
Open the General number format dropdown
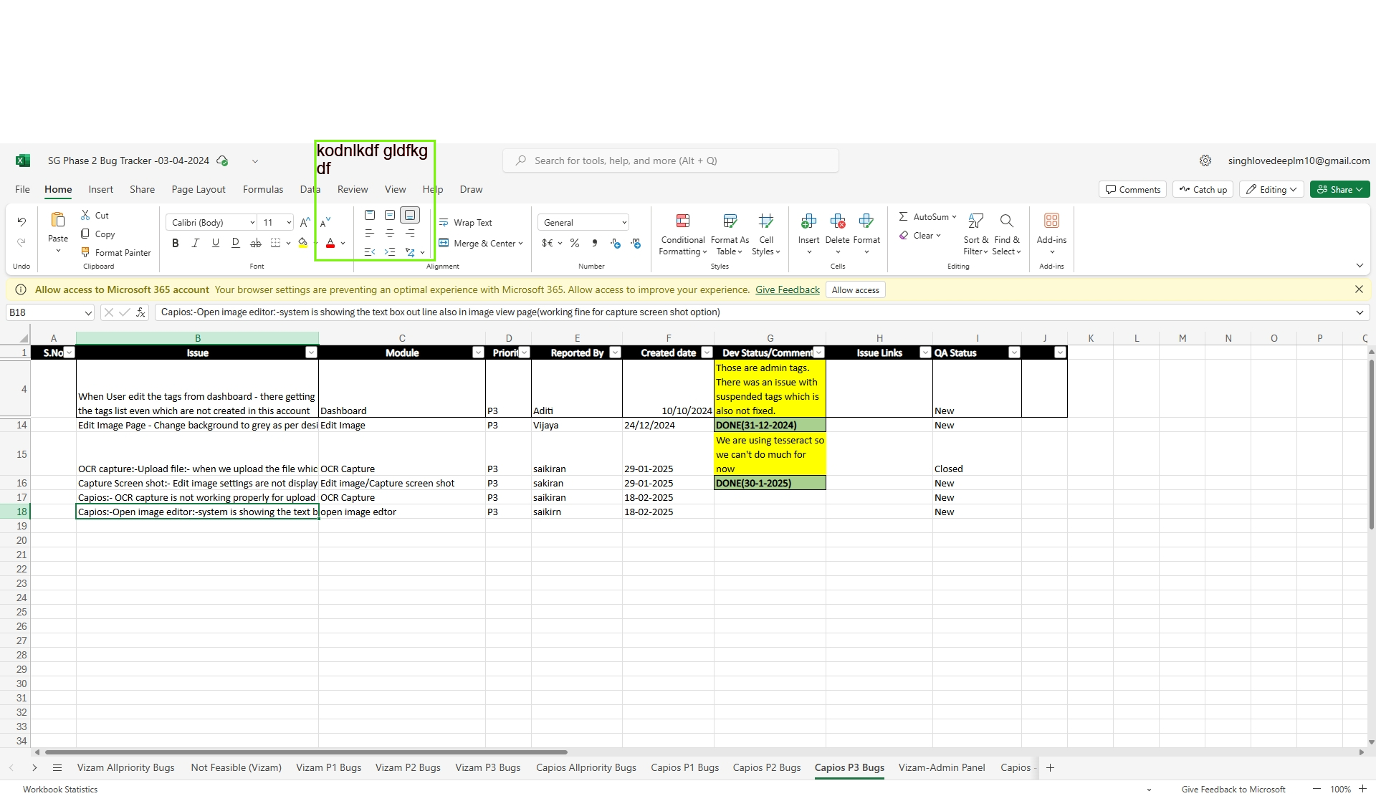tap(624, 222)
